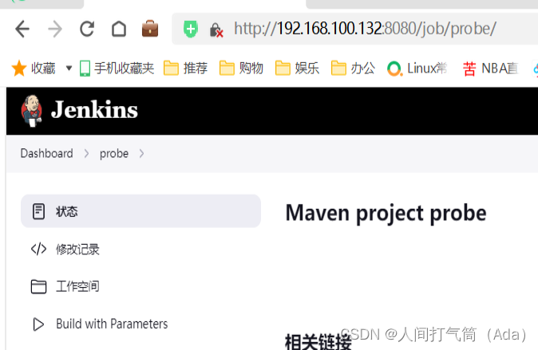Open the 购物 bookmark folder

pyautogui.click(x=241, y=69)
